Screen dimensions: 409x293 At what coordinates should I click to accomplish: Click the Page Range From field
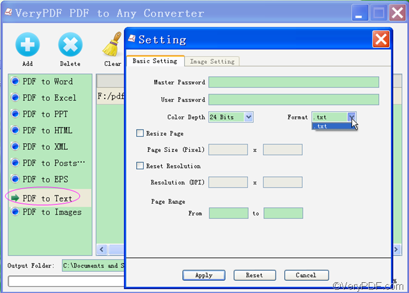click(229, 213)
